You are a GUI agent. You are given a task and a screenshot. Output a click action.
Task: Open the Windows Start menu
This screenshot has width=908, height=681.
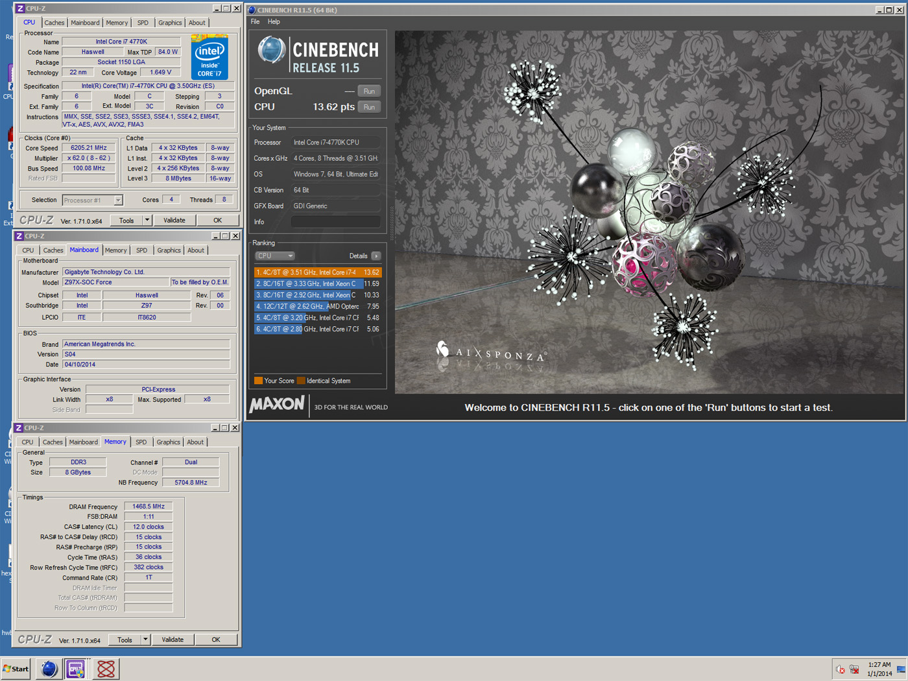click(x=16, y=669)
